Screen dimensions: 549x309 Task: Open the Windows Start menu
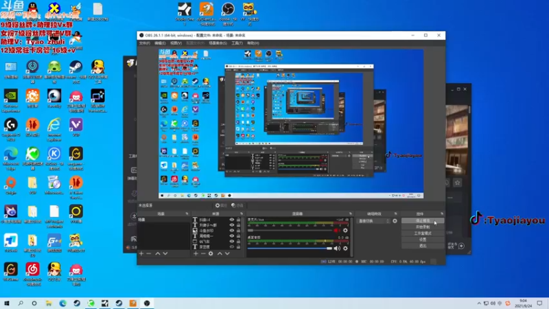[x=7, y=303]
